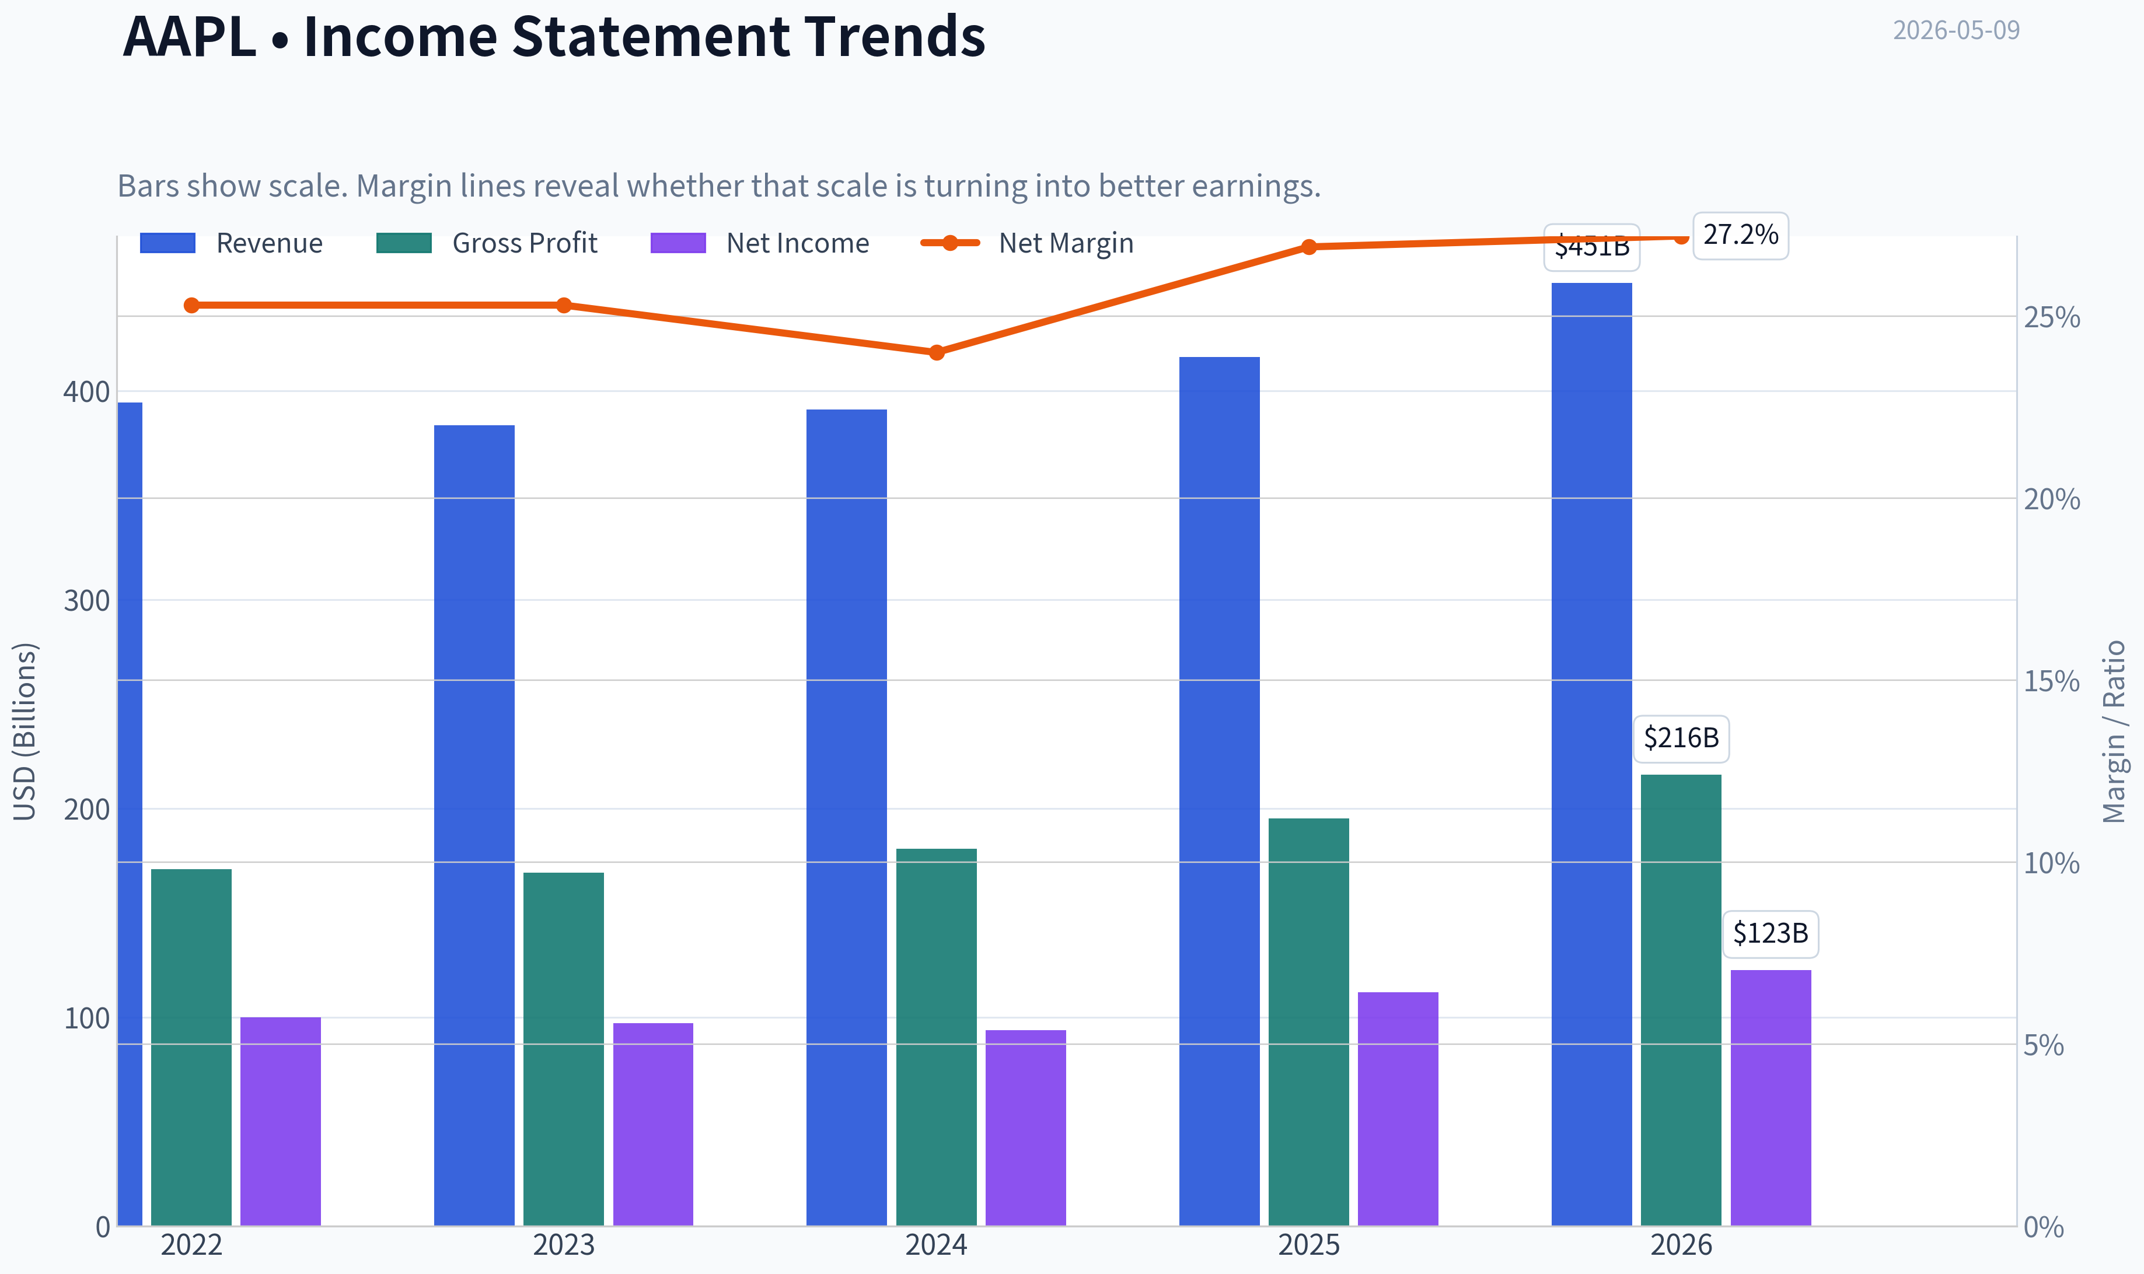The height and width of the screenshot is (1274, 2144).
Task: Click the 400 tick on USD axis
Action: tap(87, 393)
